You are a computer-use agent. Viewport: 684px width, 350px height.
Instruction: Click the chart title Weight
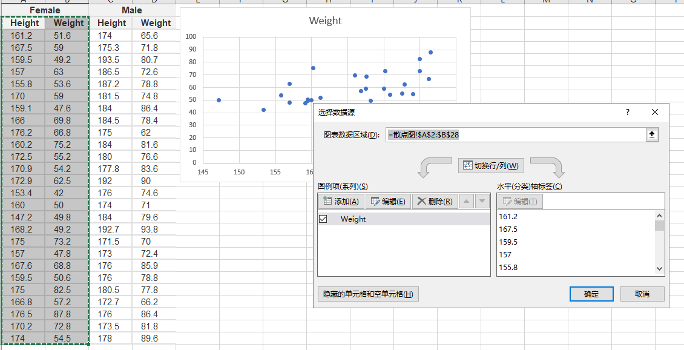325,21
